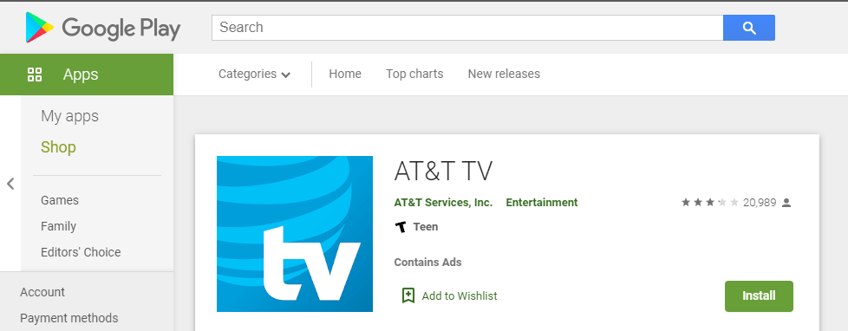848x331 pixels.
Task: Open the Google Play logo home link
Action: coord(103,28)
